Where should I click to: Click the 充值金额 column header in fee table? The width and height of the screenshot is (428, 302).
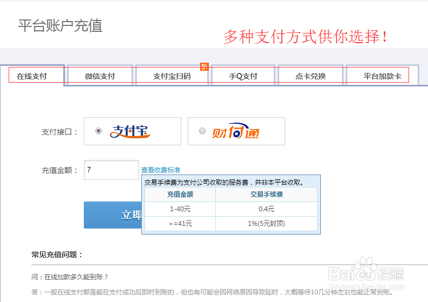(180, 194)
